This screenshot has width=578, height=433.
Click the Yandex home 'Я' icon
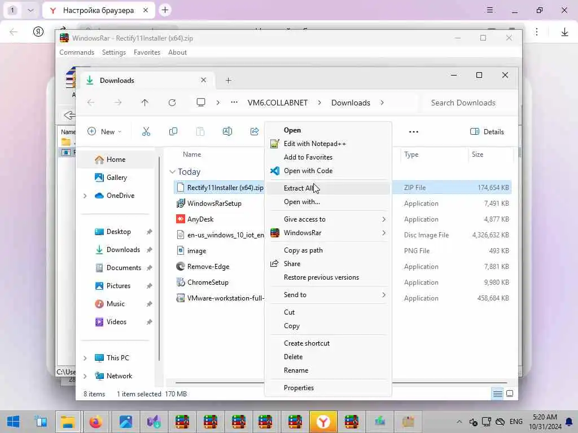38,32
